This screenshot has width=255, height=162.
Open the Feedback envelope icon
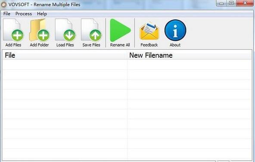149,31
